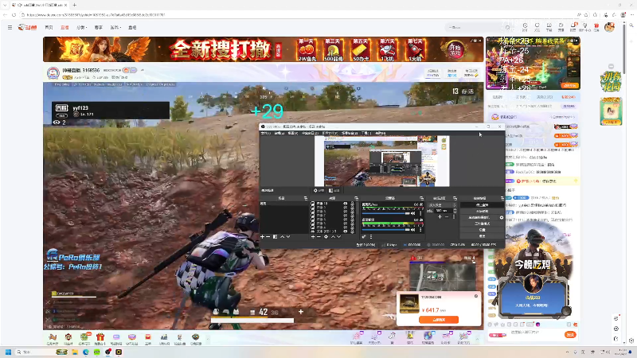Mute the 麦克风/Aux channel in OBS mixer

click(x=412, y=213)
